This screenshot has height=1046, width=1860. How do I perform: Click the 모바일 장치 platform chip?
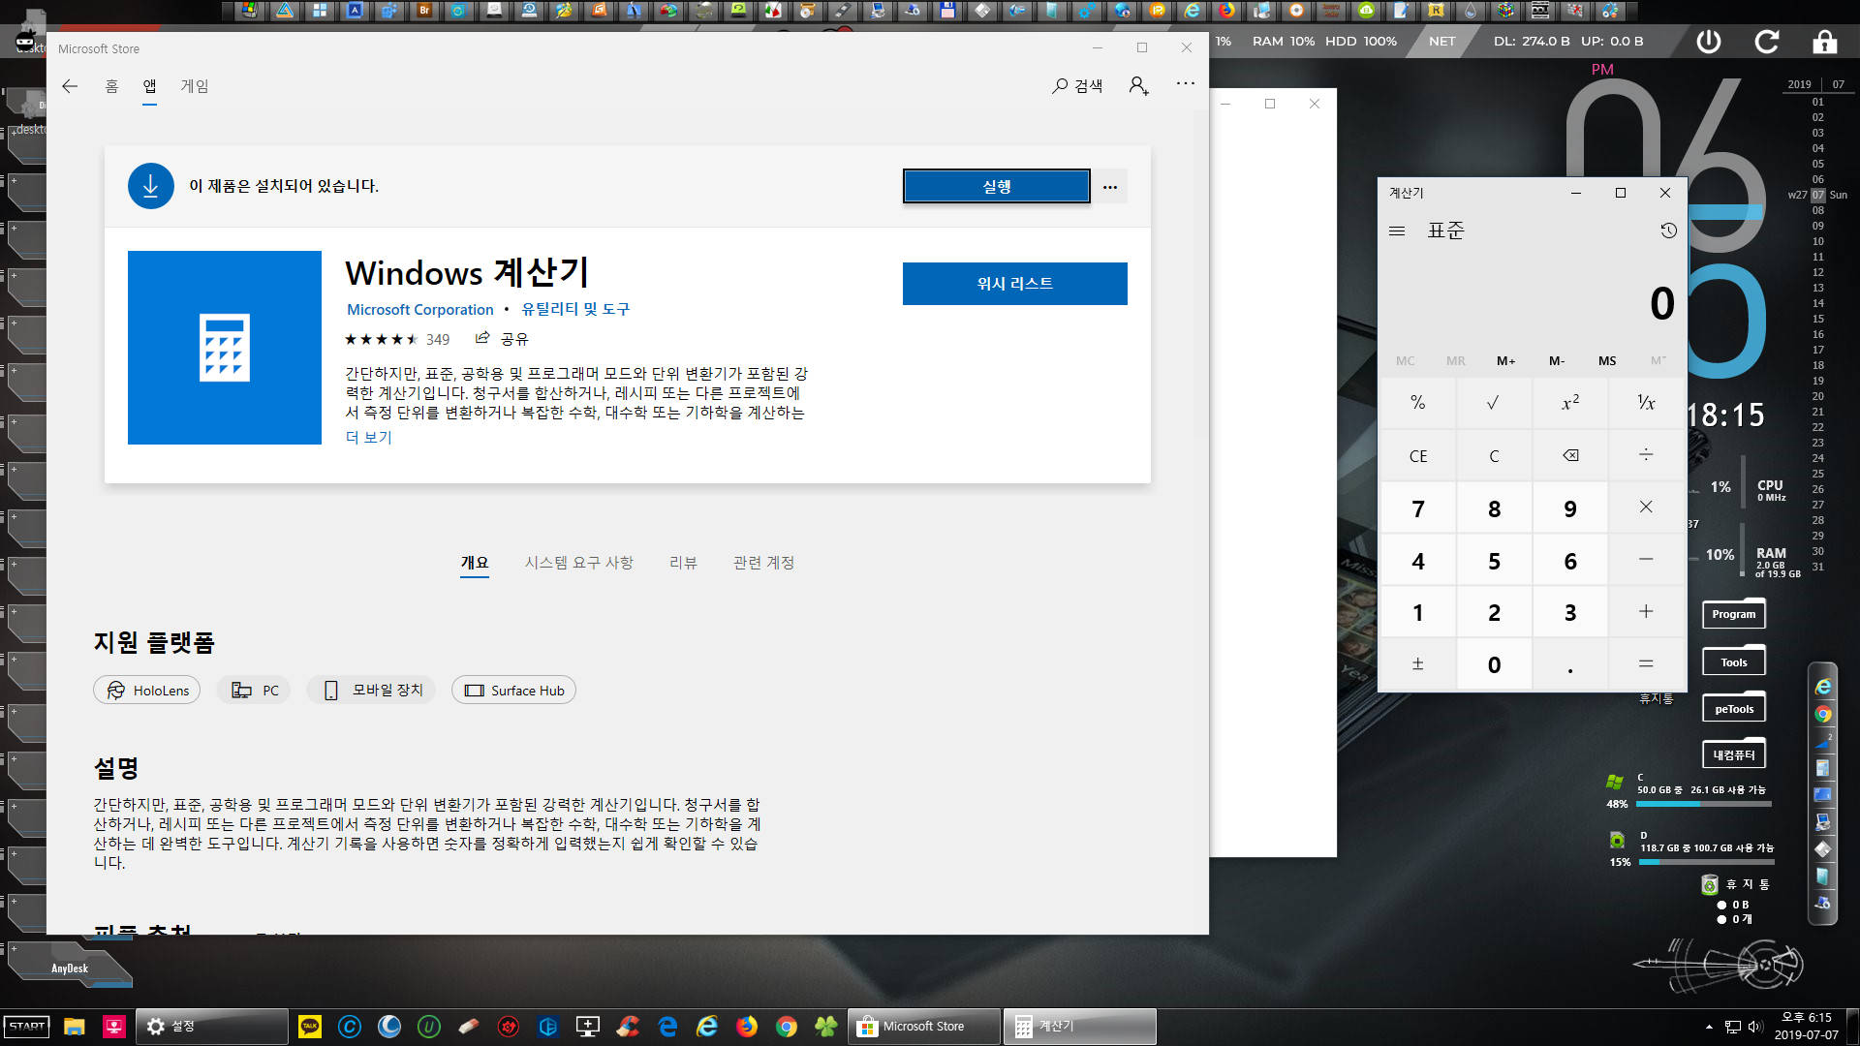371,690
